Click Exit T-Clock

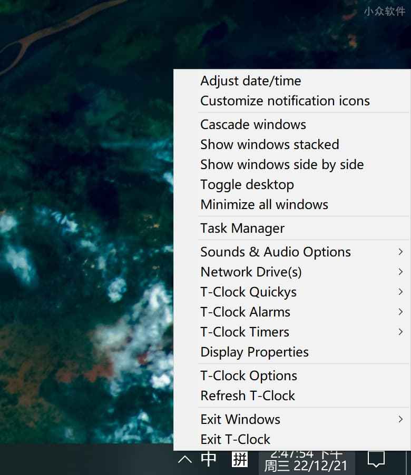[x=236, y=440]
